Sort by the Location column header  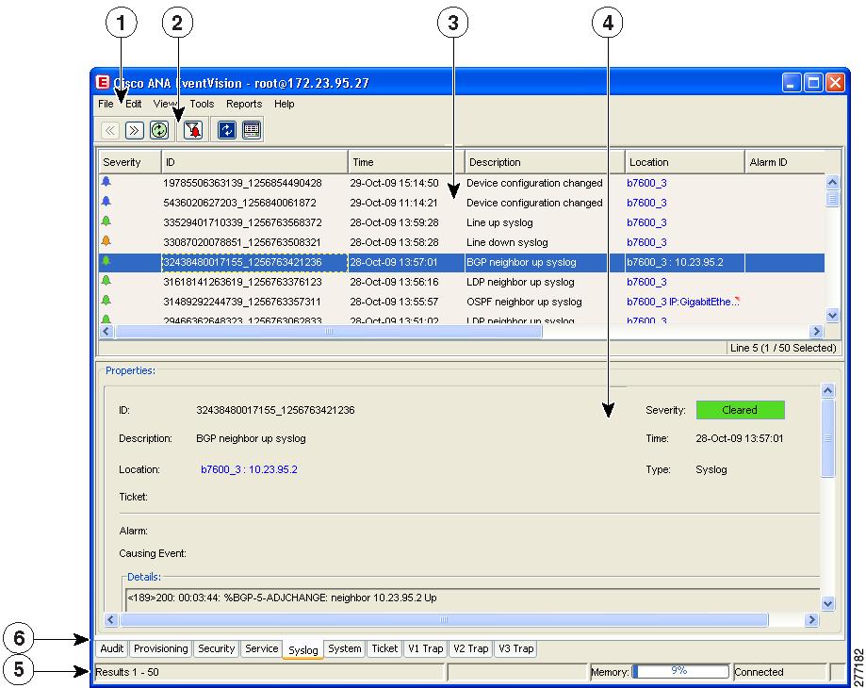click(685, 162)
